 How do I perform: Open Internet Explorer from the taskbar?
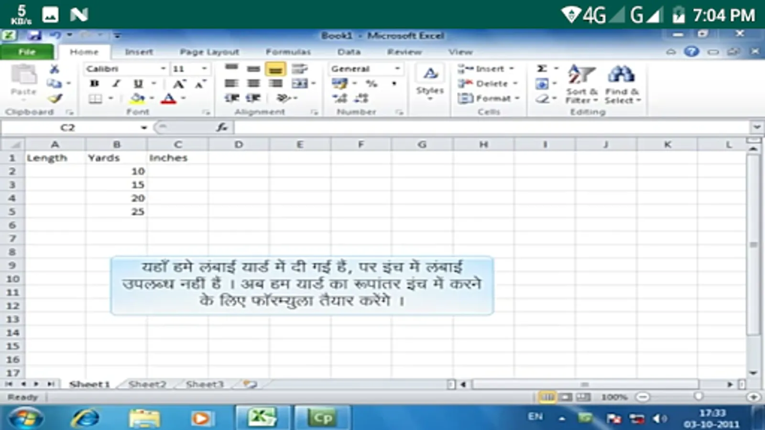[x=85, y=418]
